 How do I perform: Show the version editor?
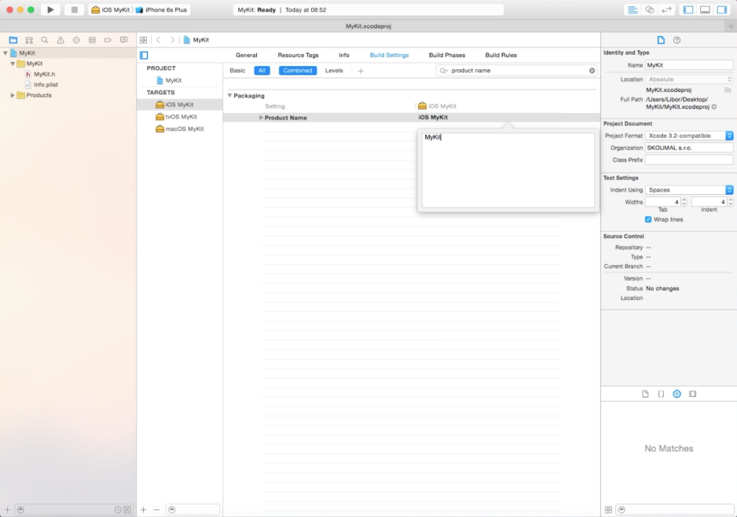(x=666, y=9)
